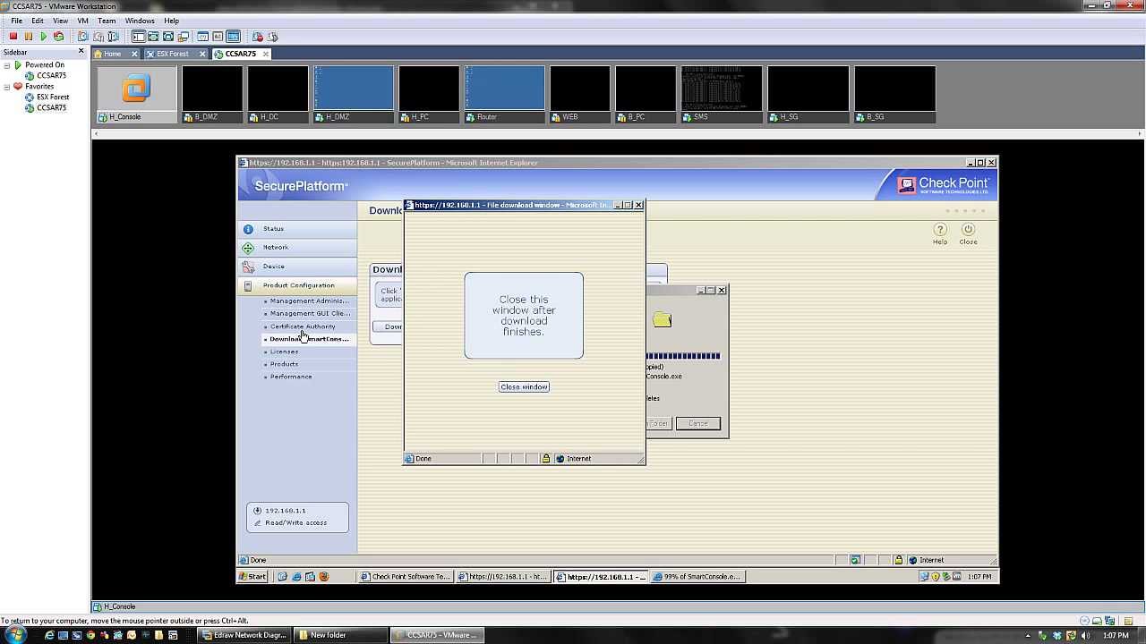Click Check Point Software guest taskbar item

point(406,577)
